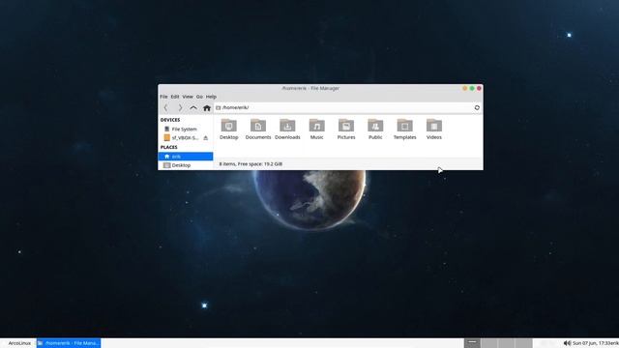
Task: Open the Edit menu
Action: coord(175,97)
